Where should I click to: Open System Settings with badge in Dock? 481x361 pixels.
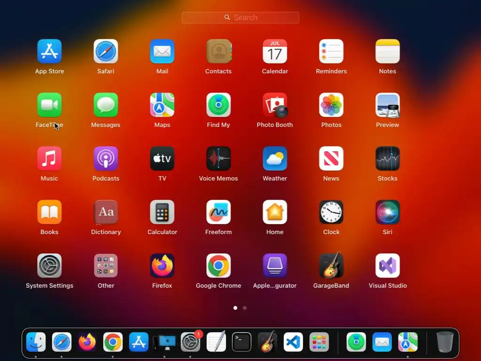pos(191,342)
